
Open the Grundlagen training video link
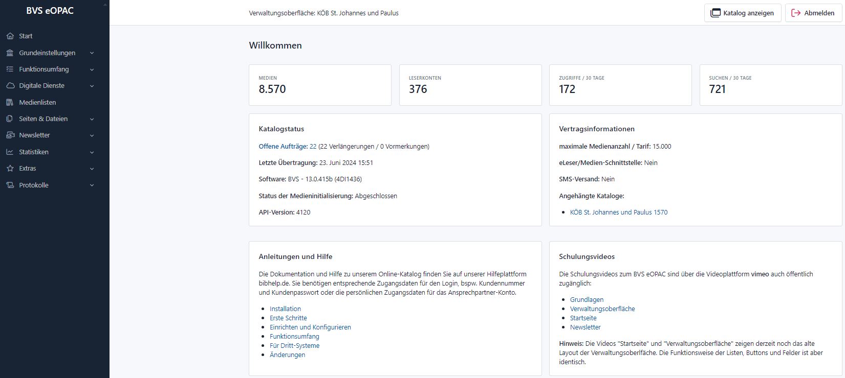click(587, 300)
